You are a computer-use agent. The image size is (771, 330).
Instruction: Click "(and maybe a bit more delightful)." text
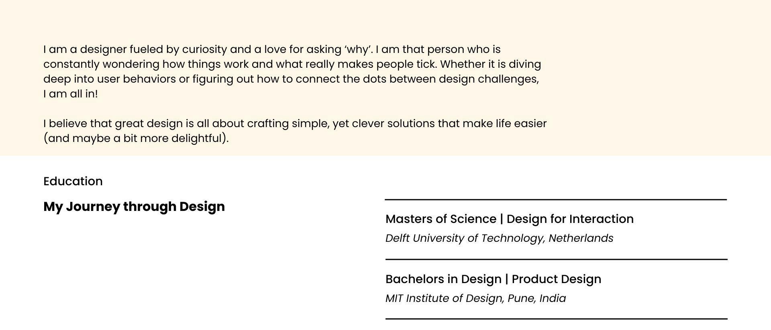[136, 138]
